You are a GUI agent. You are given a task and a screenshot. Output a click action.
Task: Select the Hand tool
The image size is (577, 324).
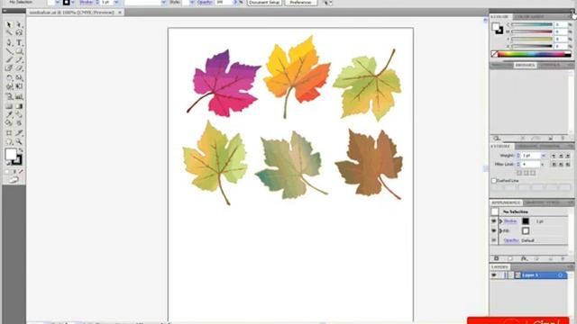(x=9, y=142)
